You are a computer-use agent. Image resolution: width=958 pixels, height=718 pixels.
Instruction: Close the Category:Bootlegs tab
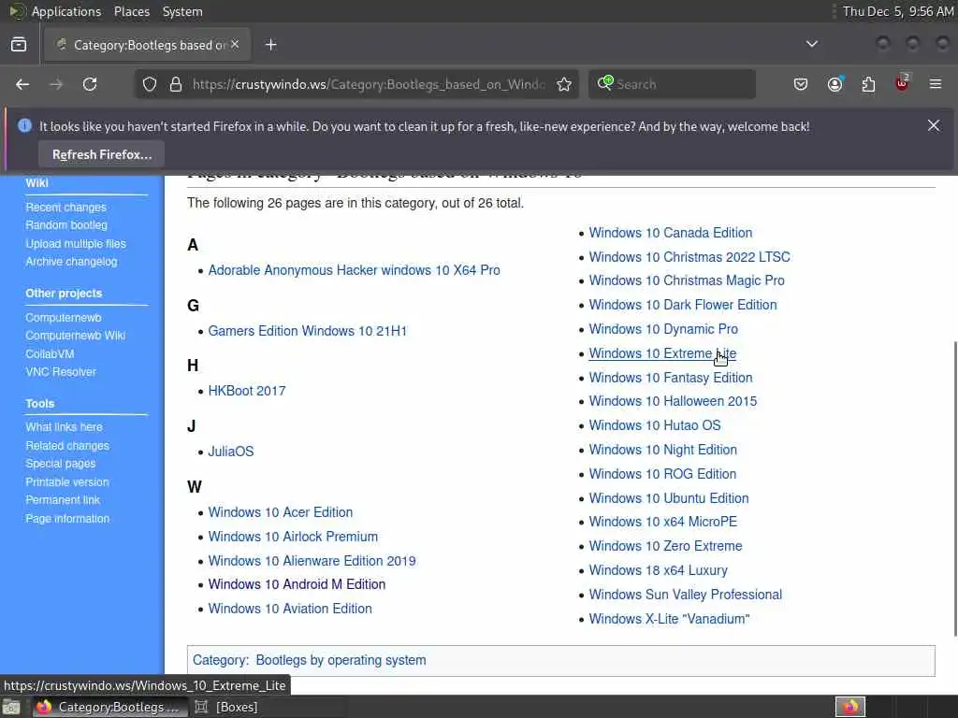(x=235, y=45)
